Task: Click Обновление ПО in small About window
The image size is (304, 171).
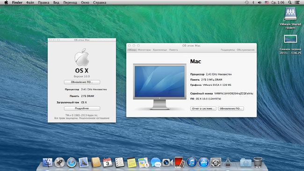Action: pos(82,82)
